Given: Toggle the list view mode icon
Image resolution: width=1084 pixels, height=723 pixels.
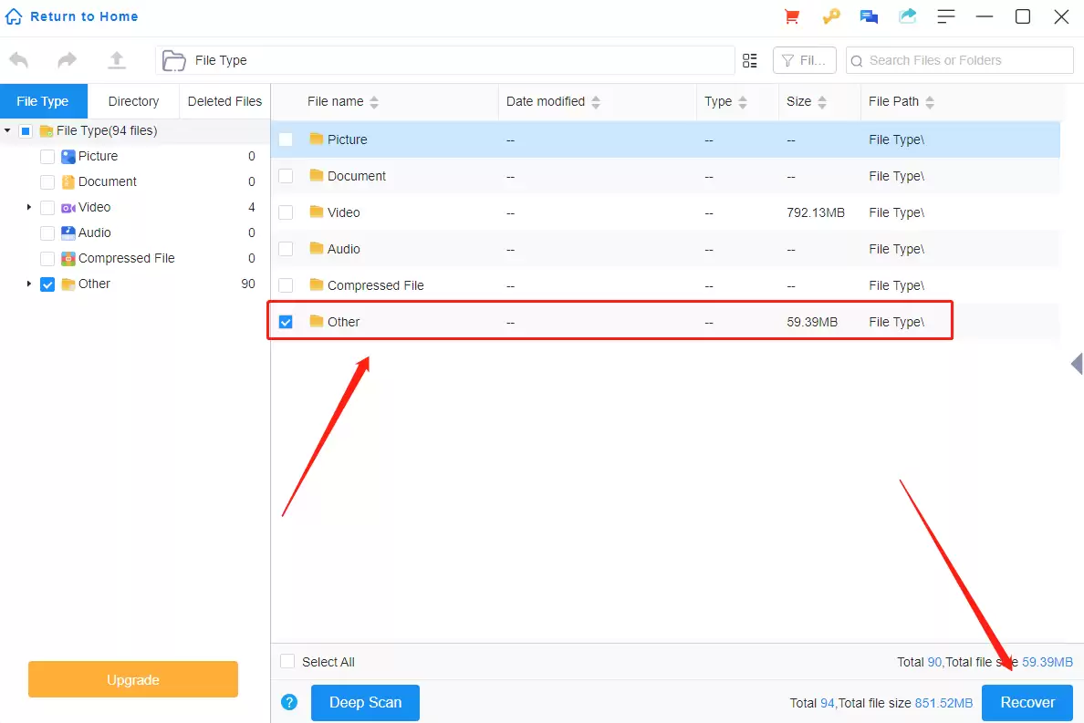Looking at the screenshot, I should (x=750, y=60).
